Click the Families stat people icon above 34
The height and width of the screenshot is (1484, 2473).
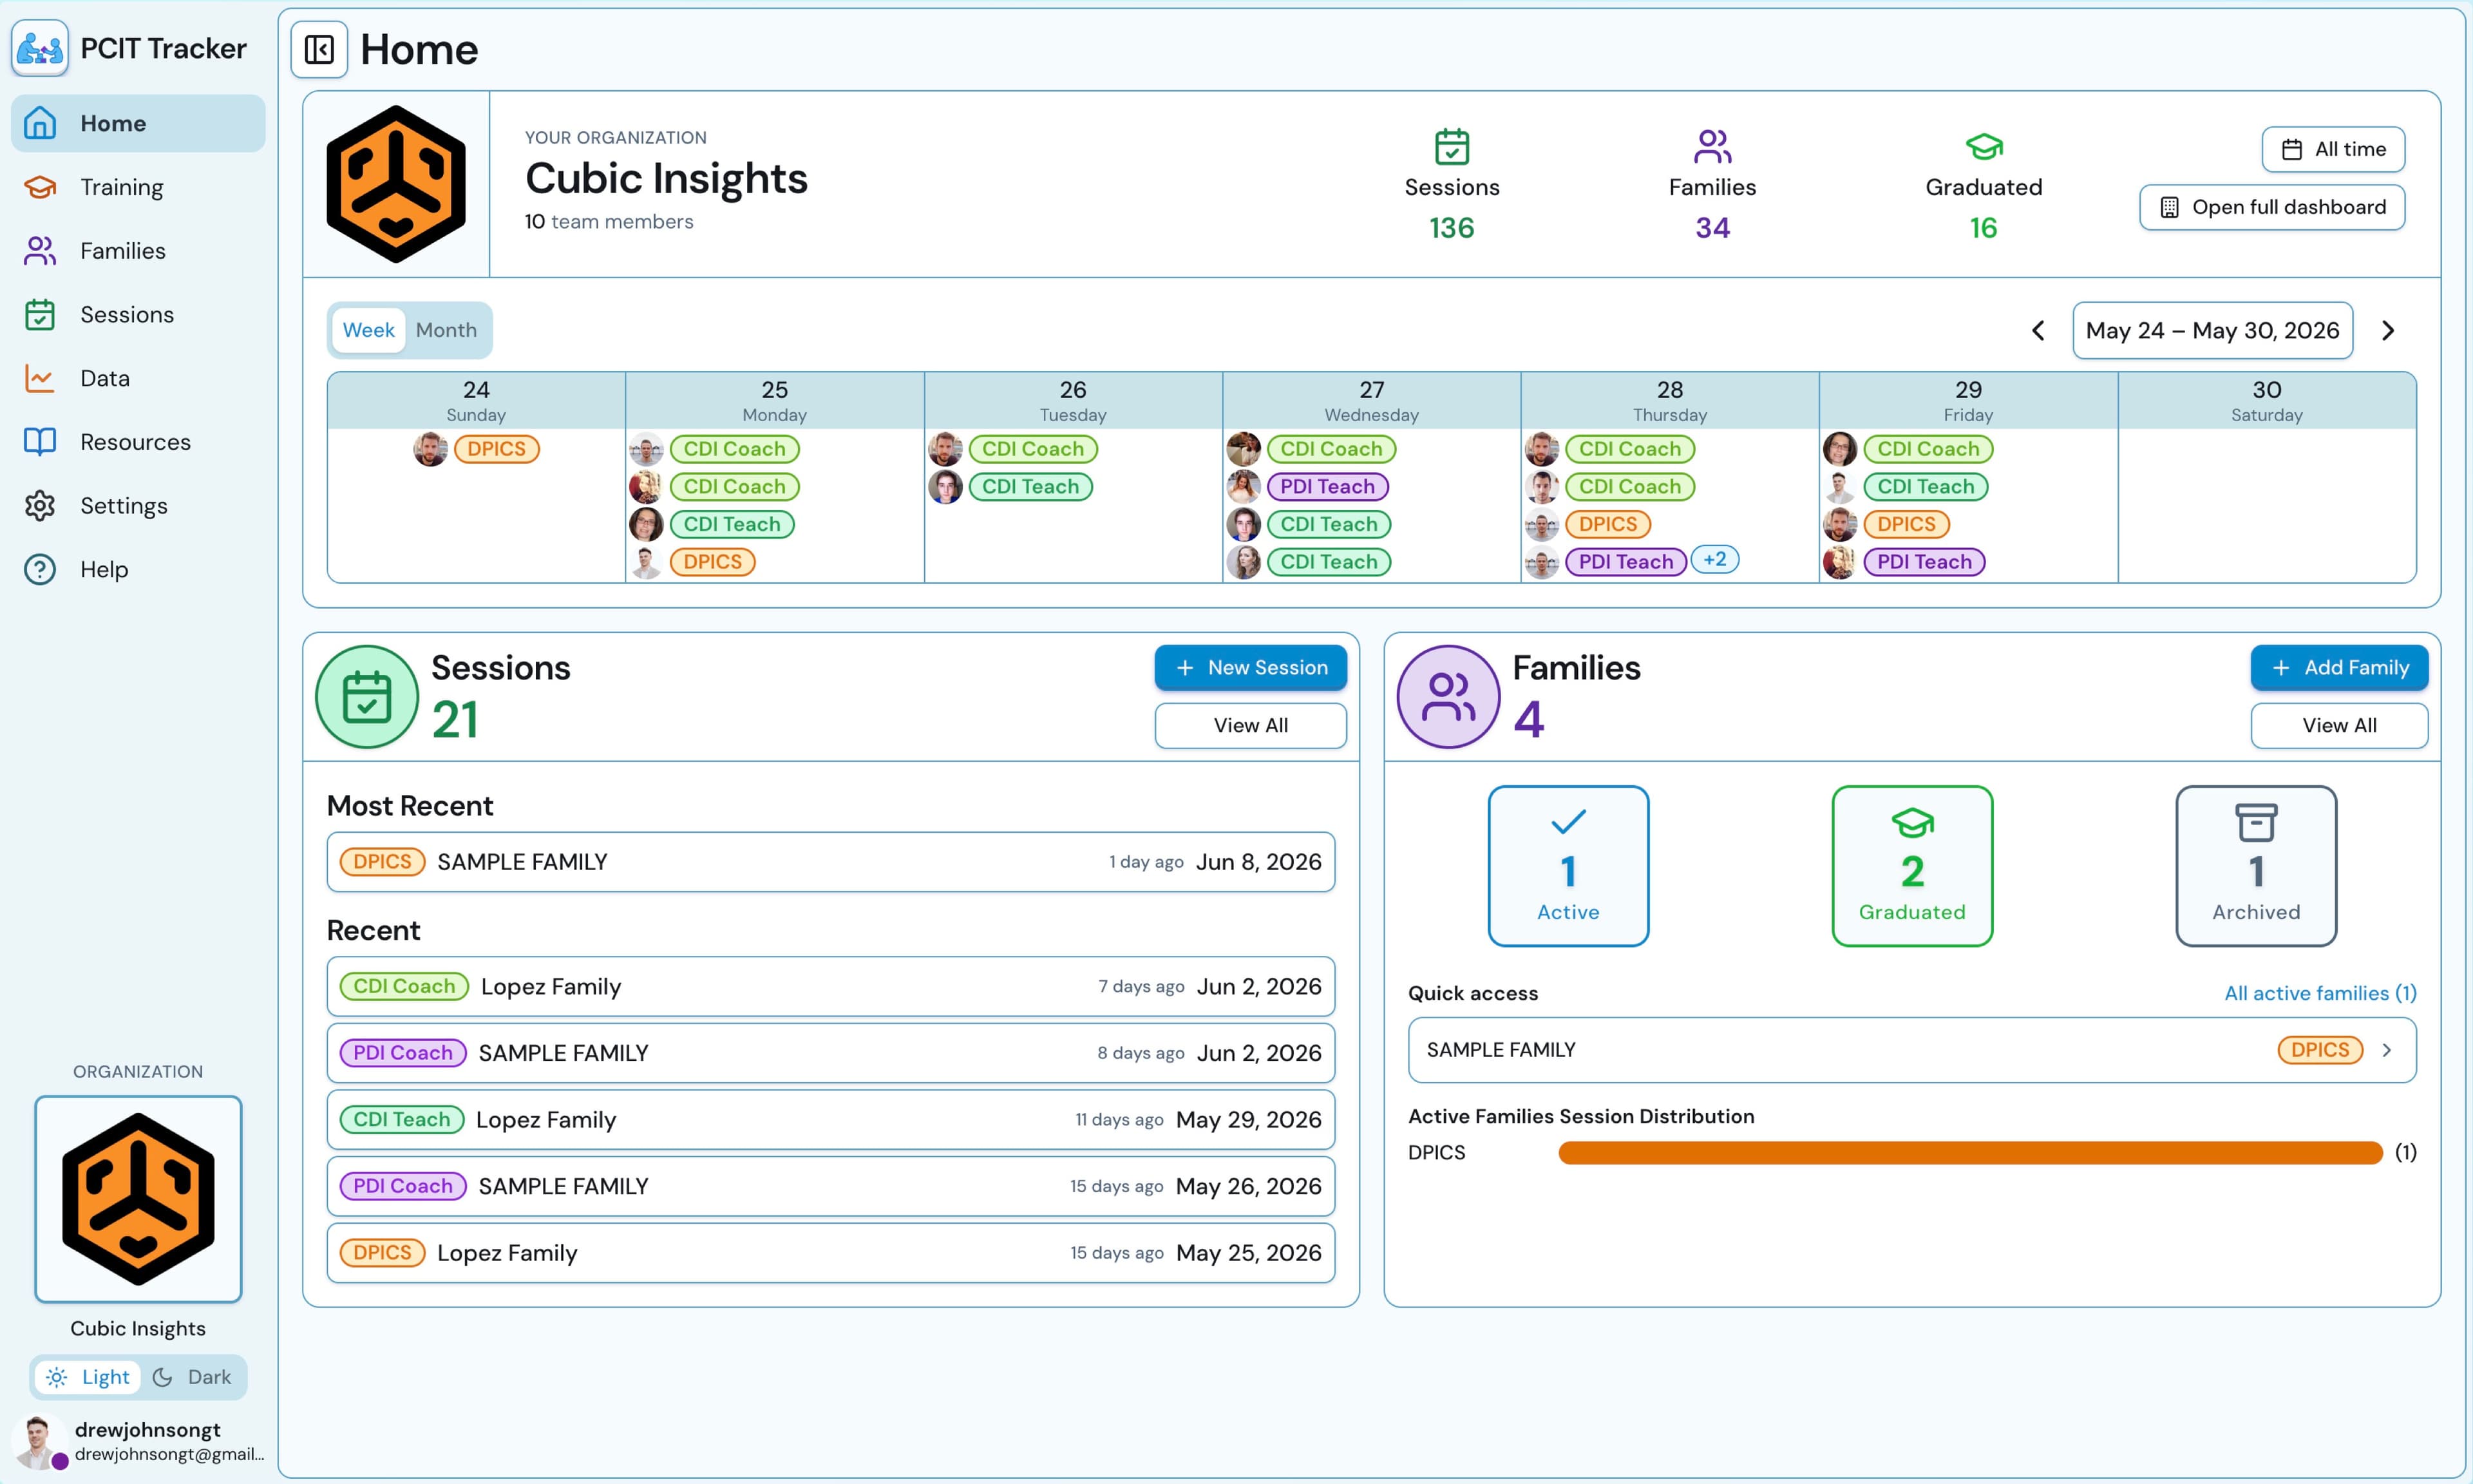click(x=1712, y=147)
